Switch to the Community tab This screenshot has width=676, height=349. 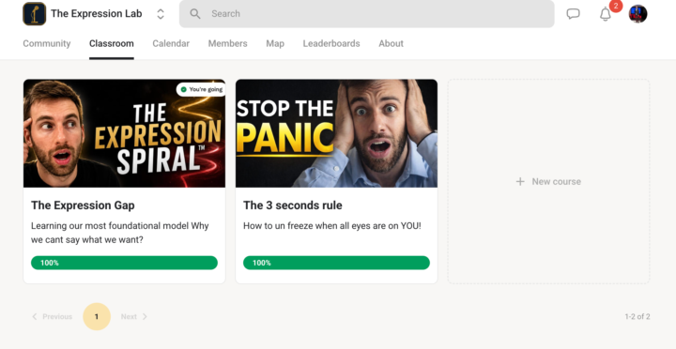(47, 43)
